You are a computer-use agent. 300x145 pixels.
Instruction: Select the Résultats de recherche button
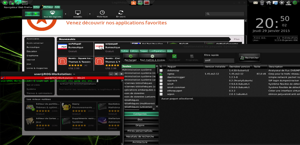click(x=141, y=137)
